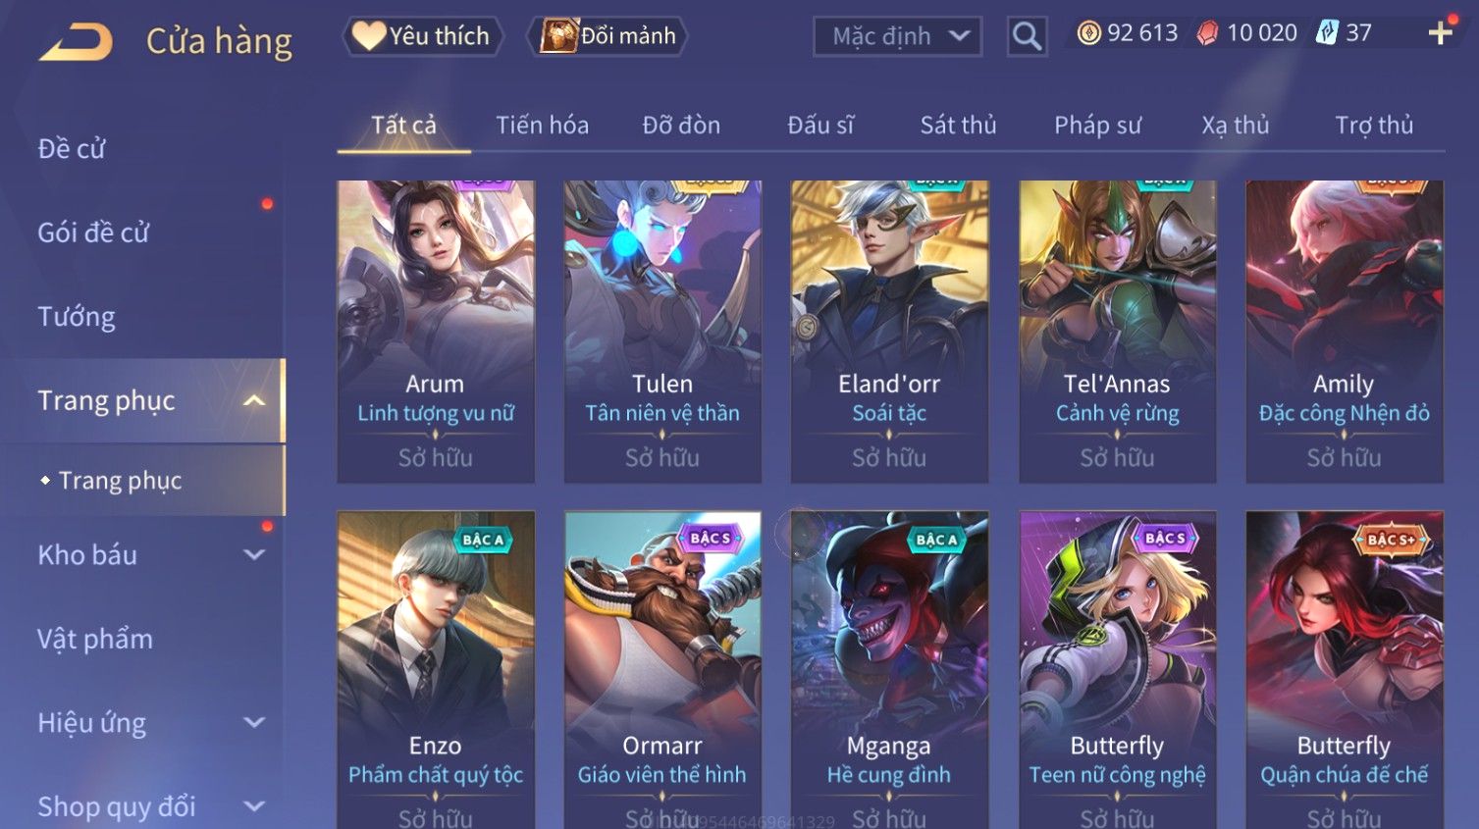
Task: Select Tulen Tân niên vệ thần skin
Action: [662, 332]
